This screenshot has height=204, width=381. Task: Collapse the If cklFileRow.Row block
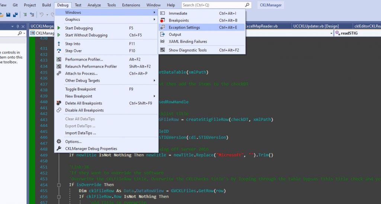tap(59, 197)
